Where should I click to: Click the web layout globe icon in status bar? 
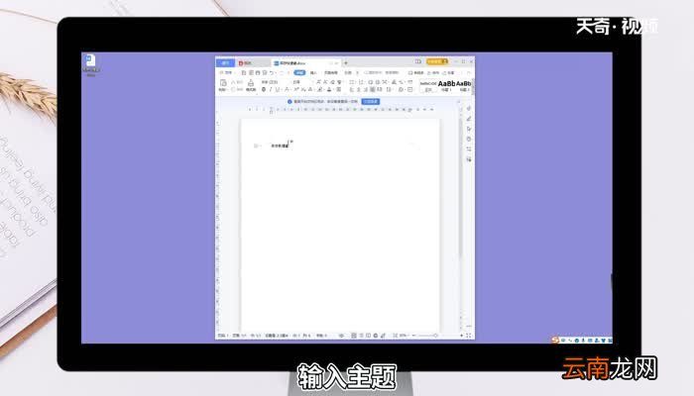376,336
